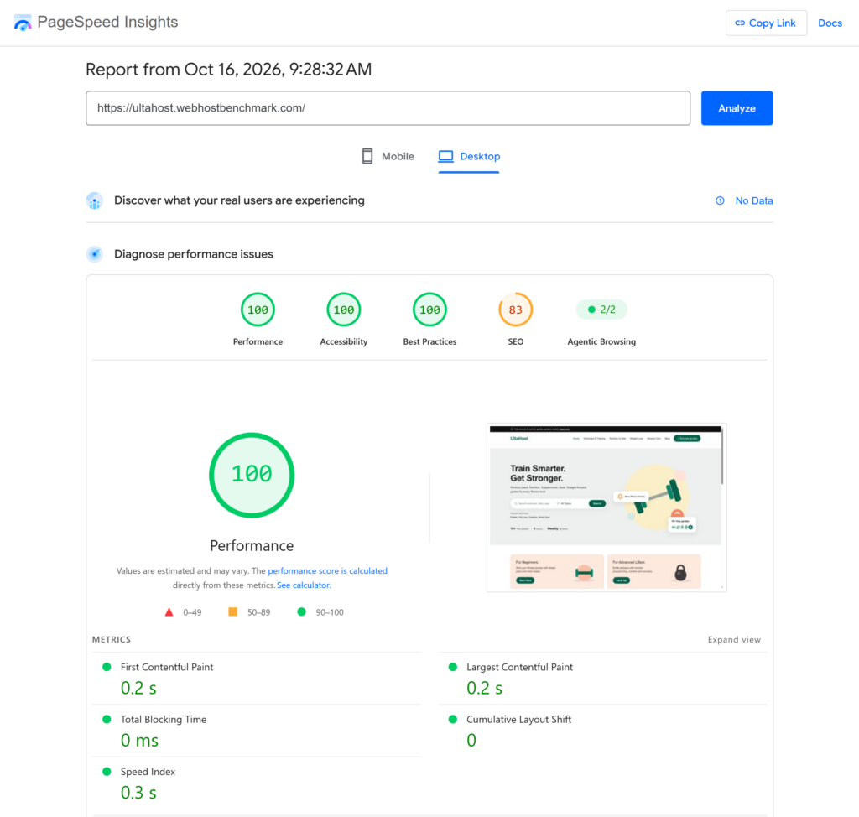
Task: Click the Cumulative Layout Shift value 0
Action: click(471, 741)
